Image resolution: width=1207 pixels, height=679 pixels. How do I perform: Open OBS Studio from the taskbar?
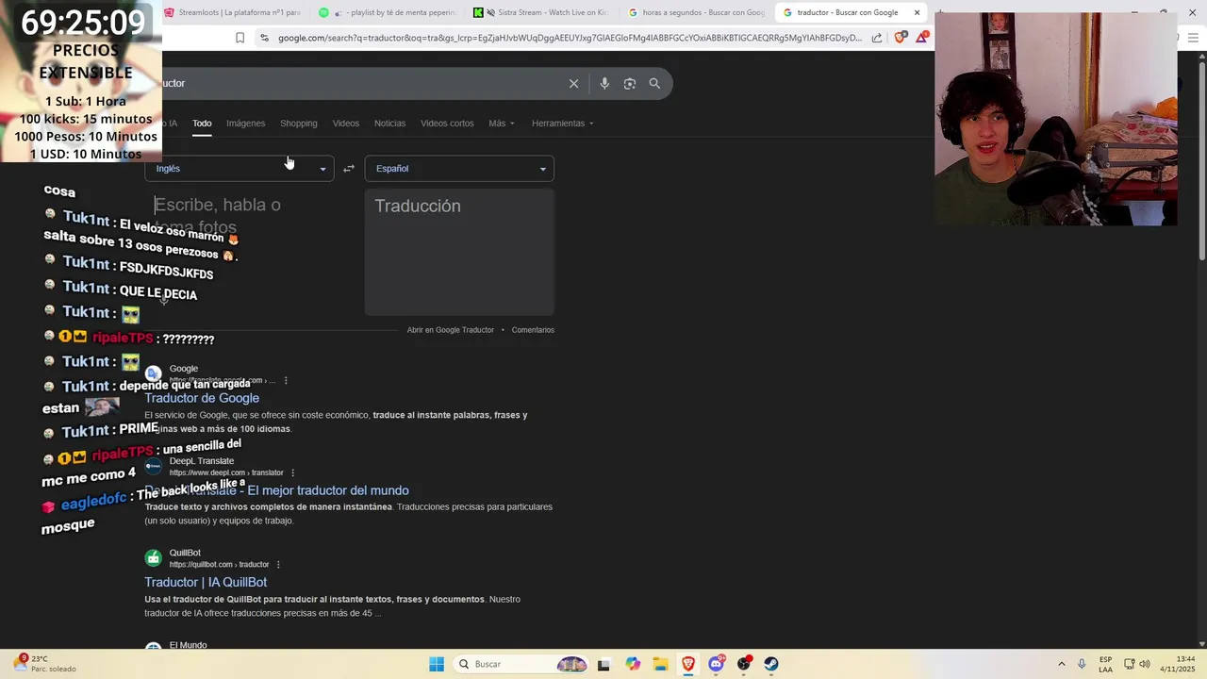744,664
